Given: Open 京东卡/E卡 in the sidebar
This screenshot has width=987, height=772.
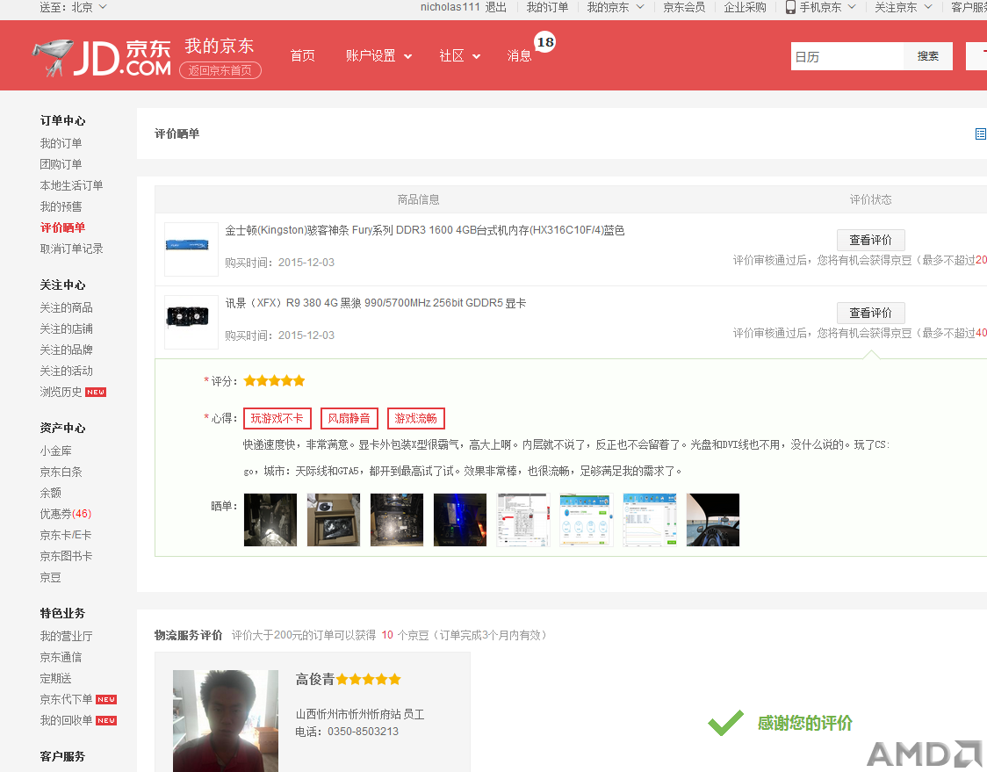Looking at the screenshot, I should pyautogui.click(x=66, y=535).
